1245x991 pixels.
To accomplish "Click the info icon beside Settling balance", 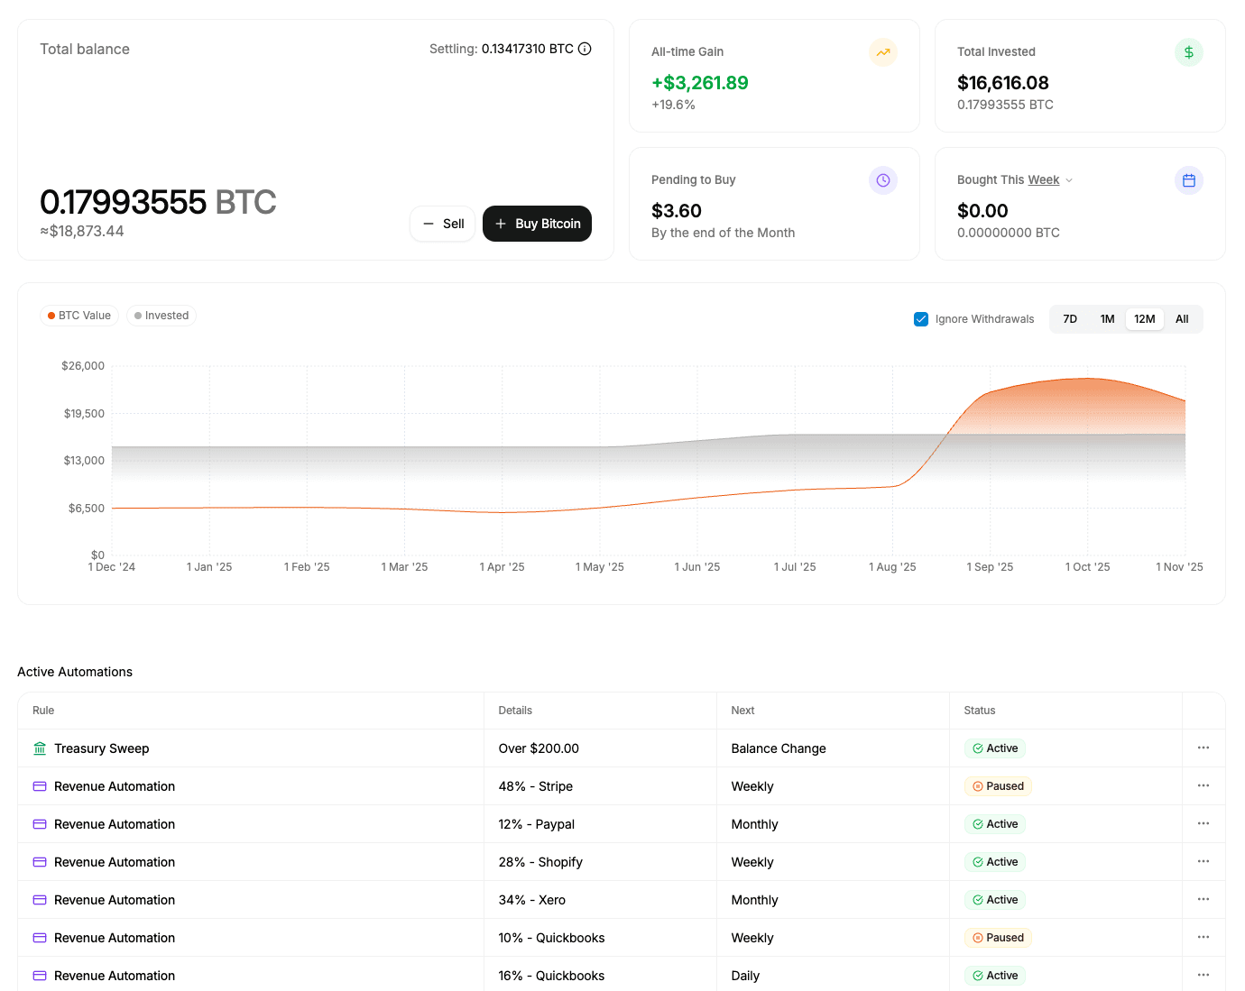I will pos(585,49).
